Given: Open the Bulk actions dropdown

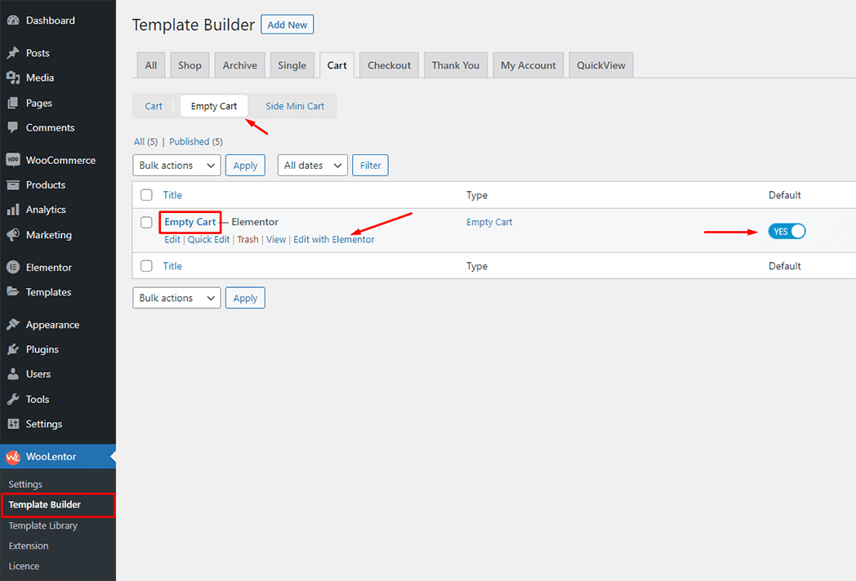Looking at the screenshot, I should 176,165.
